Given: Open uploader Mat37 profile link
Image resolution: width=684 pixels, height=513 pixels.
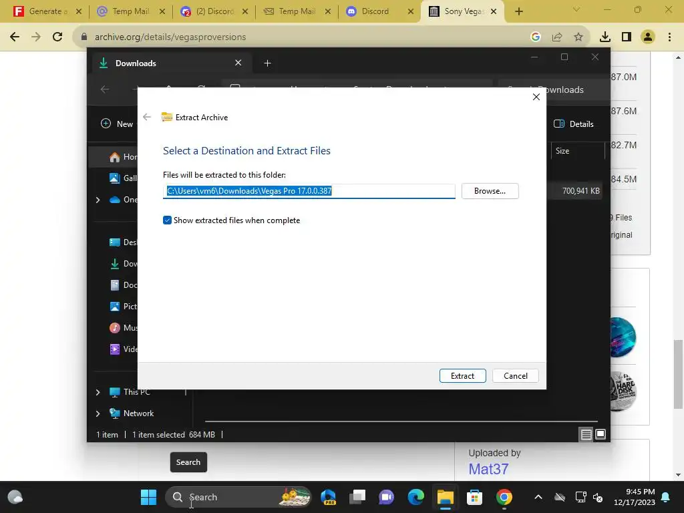Looking at the screenshot, I should 488,469.
